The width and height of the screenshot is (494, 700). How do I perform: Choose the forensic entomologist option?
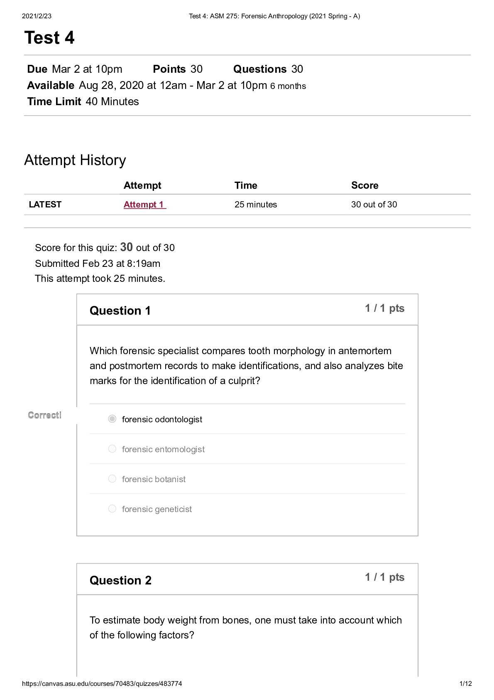pyautogui.click(x=112, y=449)
